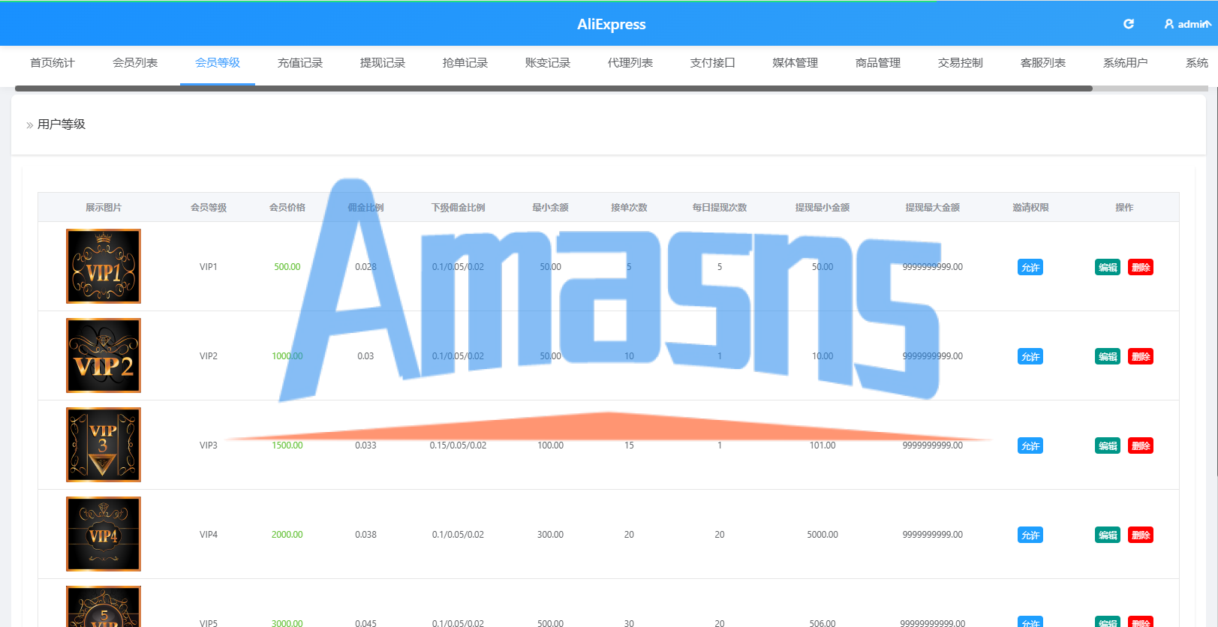Open 抢单记录 tab
The image size is (1218, 627).
click(x=465, y=63)
